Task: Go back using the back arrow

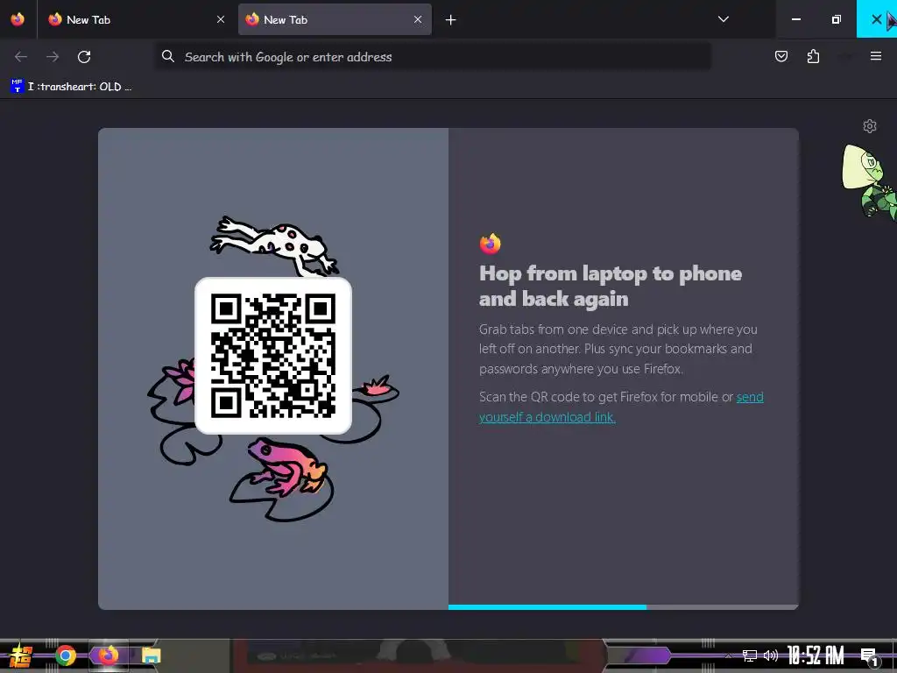Action: pyautogui.click(x=21, y=57)
